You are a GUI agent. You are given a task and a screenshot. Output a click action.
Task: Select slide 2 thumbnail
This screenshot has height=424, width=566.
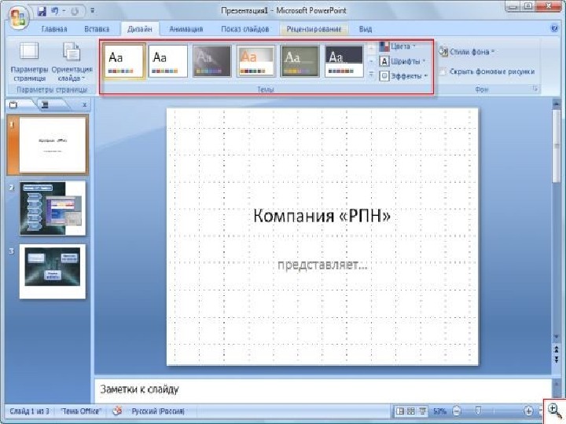click(x=53, y=208)
